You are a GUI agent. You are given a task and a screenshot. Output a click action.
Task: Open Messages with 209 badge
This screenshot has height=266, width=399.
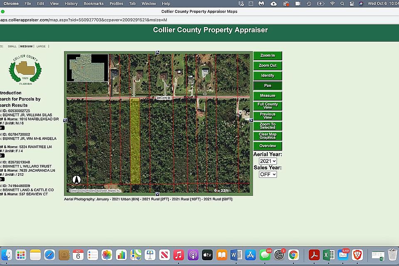[265, 255]
